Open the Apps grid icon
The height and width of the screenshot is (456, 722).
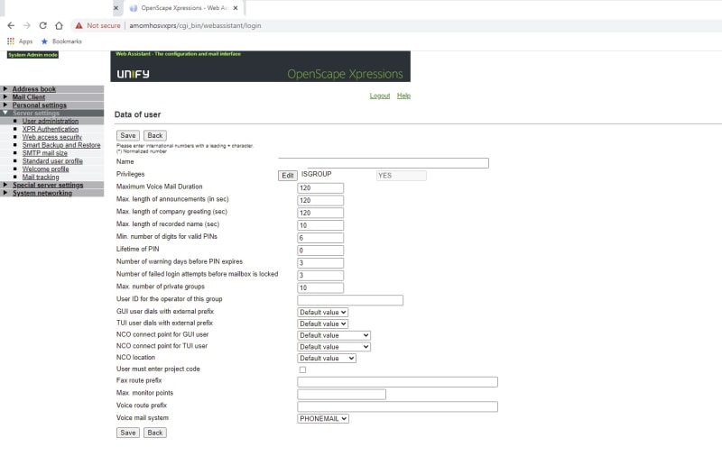(x=11, y=41)
